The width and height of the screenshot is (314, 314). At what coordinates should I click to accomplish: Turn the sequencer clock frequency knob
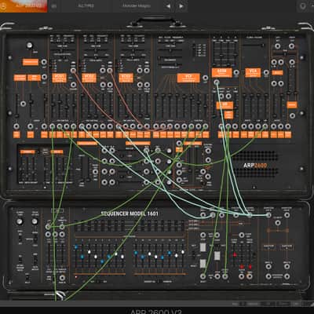20,221
